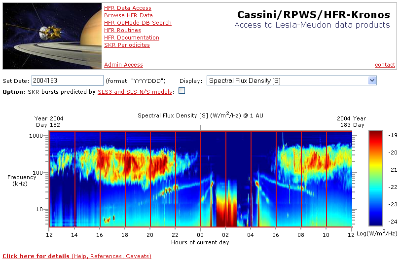Click the red vertical line at hour 14
Image resolution: width=400 pixels, height=265 pixels.
[75, 178]
